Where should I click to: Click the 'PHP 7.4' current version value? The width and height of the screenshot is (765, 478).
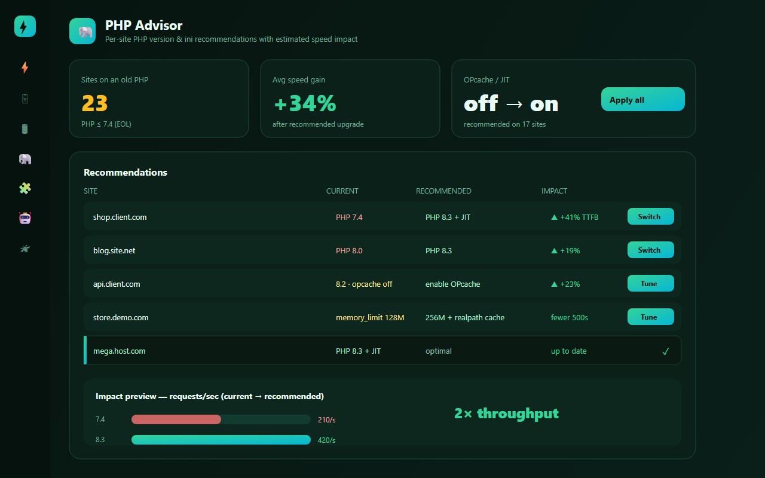(349, 217)
